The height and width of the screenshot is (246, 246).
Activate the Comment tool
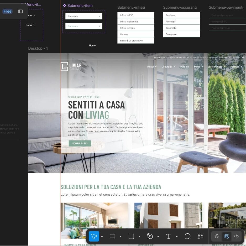tap(187, 236)
